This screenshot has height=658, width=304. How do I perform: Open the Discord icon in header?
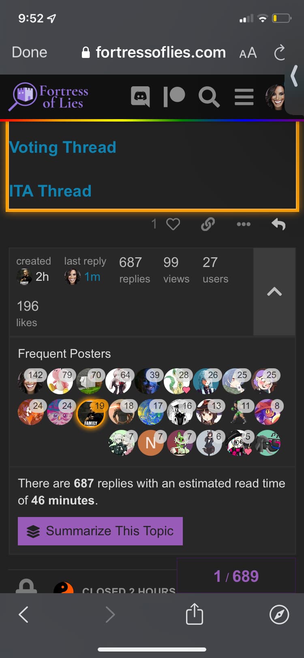(x=140, y=96)
